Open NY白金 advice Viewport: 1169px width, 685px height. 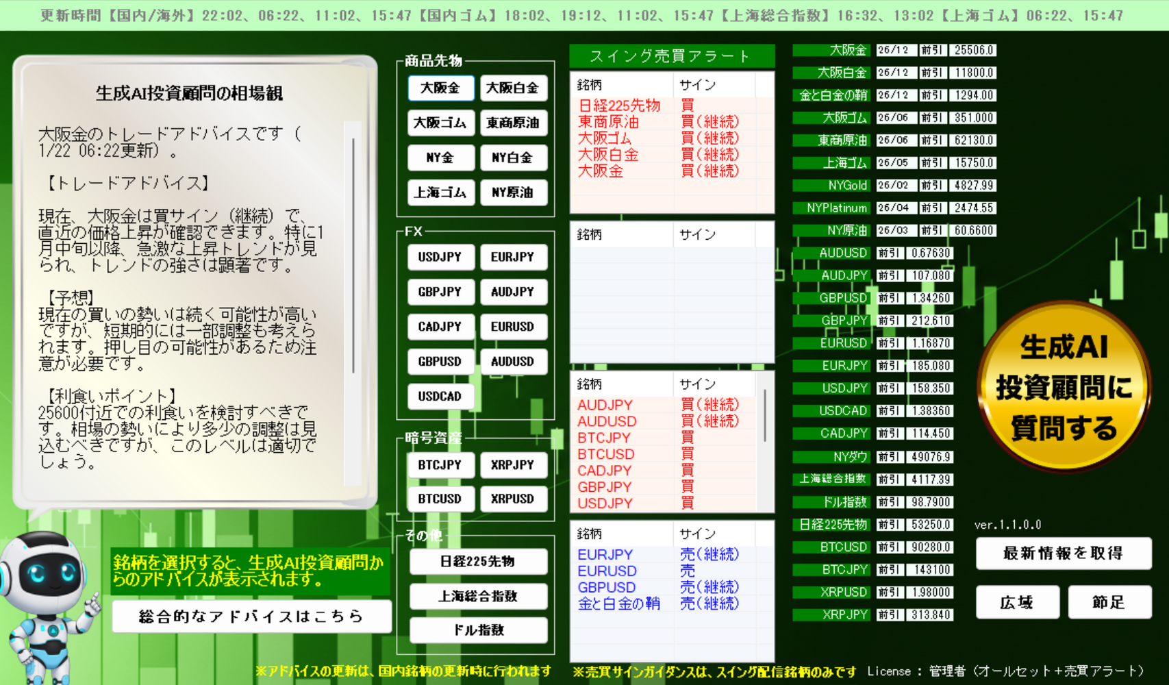pos(513,158)
